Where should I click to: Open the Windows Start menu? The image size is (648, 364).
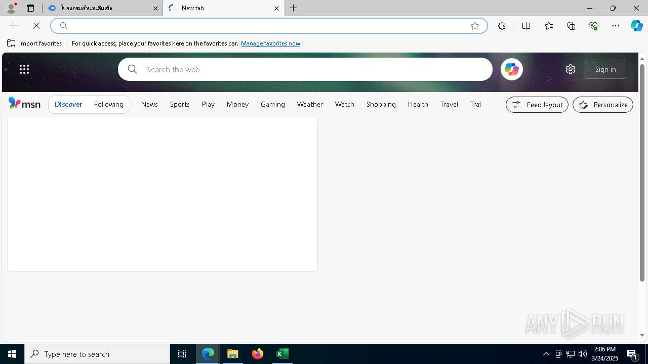click(12, 354)
